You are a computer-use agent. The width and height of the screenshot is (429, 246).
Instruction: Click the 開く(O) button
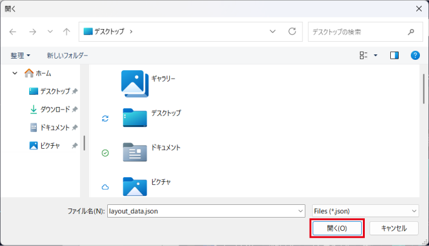337,228
